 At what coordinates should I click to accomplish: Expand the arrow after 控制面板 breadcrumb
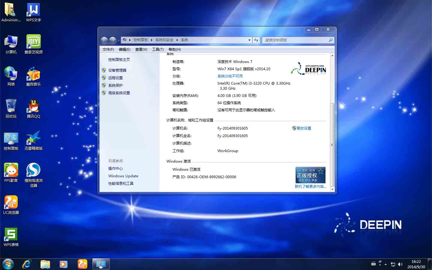pos(151,40)
